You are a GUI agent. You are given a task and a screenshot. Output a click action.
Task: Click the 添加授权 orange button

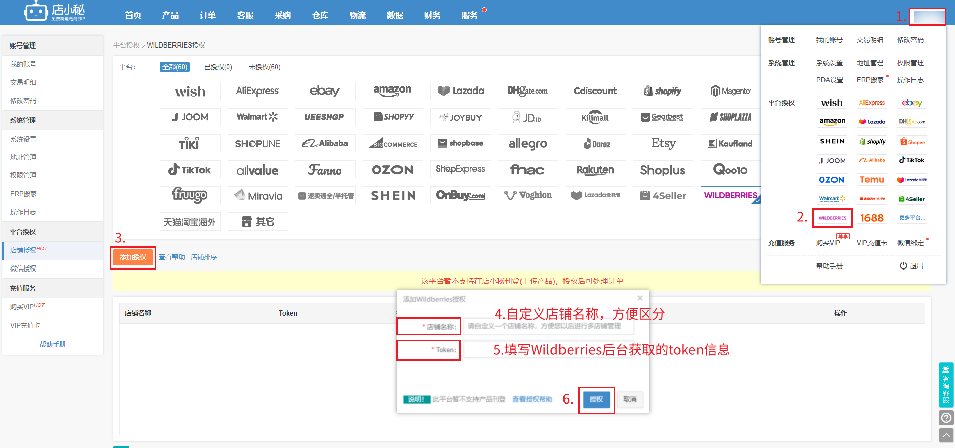[133, 257]
